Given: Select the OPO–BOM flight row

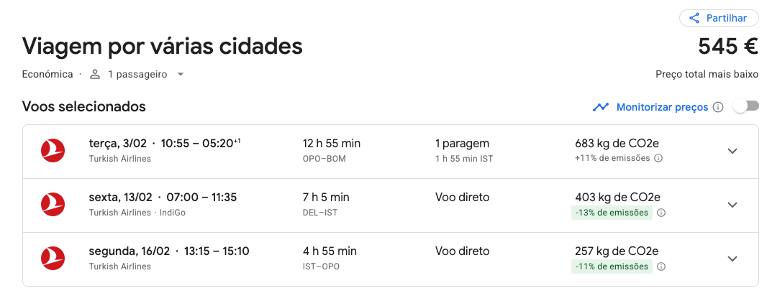Looking at the screenshot, I should pos(391,152).
